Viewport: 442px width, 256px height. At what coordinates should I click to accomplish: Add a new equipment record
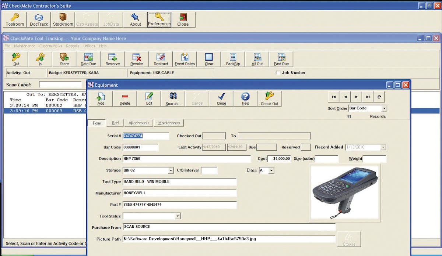click(100, 98)
